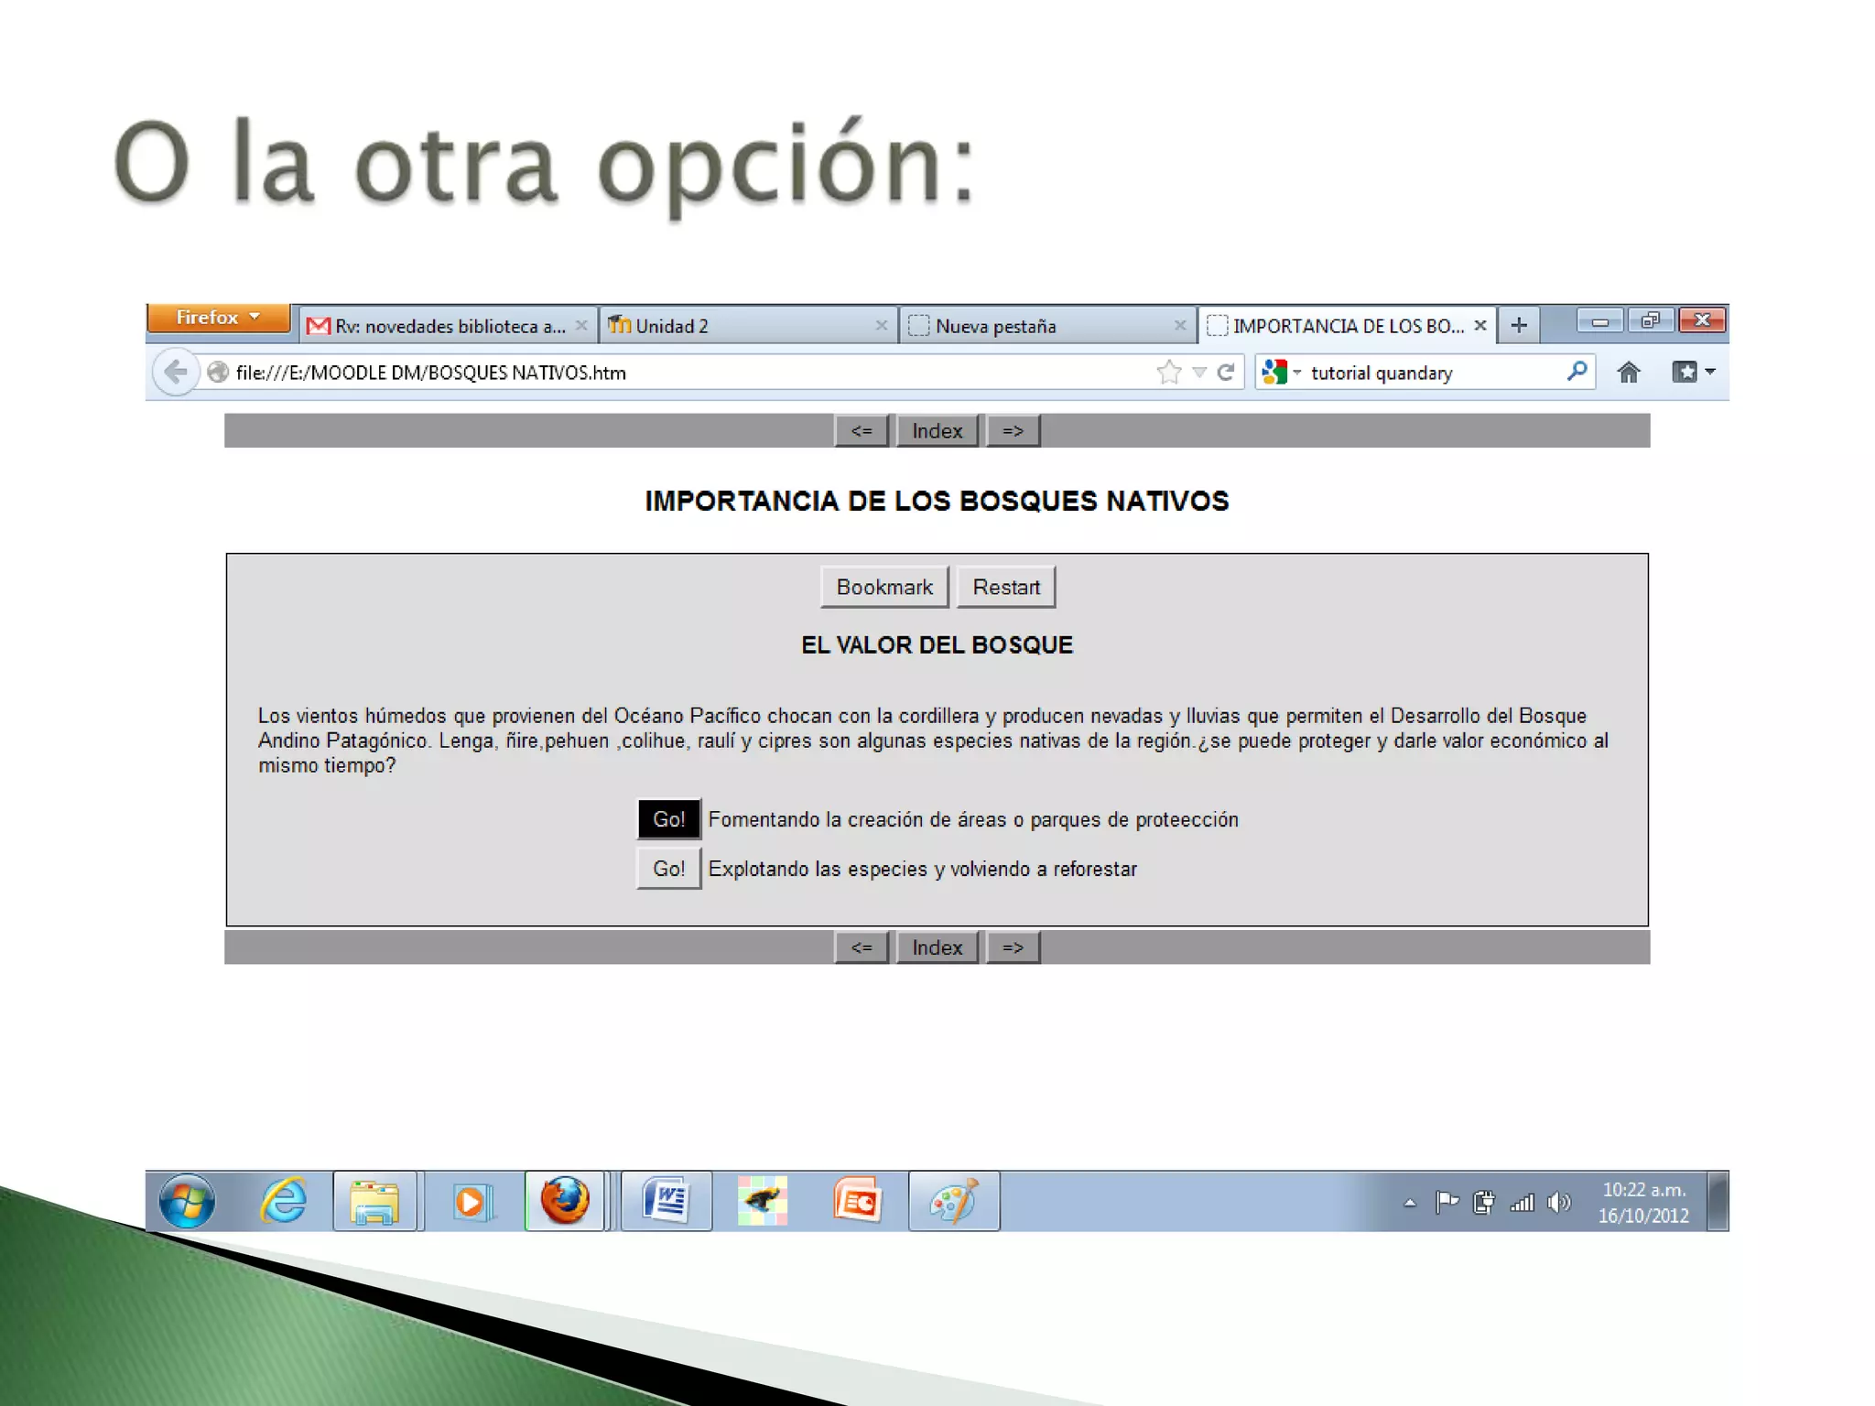Launch Internet Explorer from taskbar
The width and height of the screenshot is (1875, 1406).
coord(284,1201)
